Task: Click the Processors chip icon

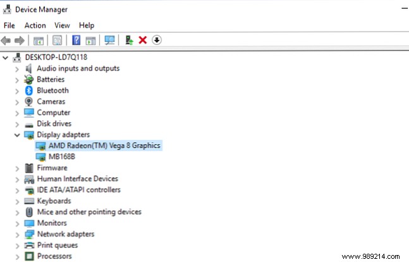Action: tap(29, 256)
